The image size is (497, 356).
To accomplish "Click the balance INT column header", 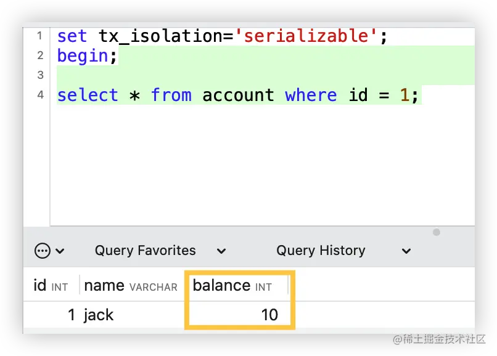I will (232, 286).
